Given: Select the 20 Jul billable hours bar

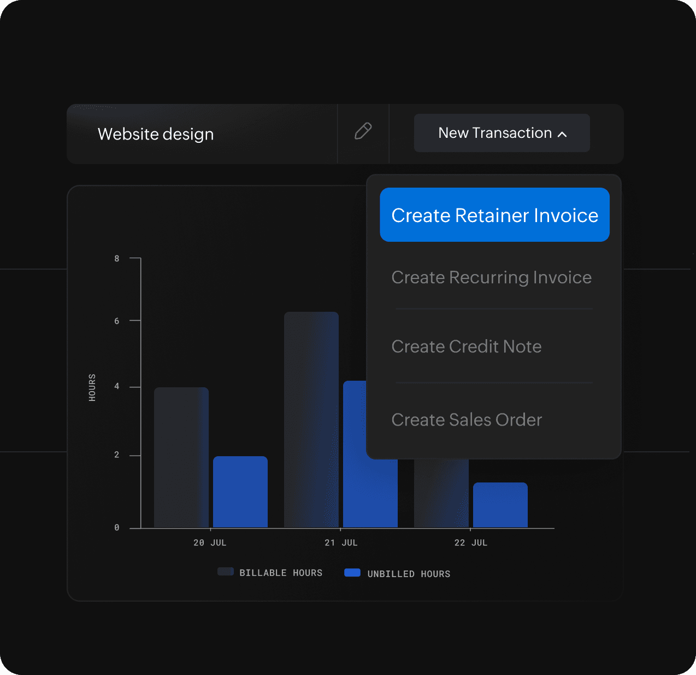Looking at the screenshot, I should [x=181, y=458].
